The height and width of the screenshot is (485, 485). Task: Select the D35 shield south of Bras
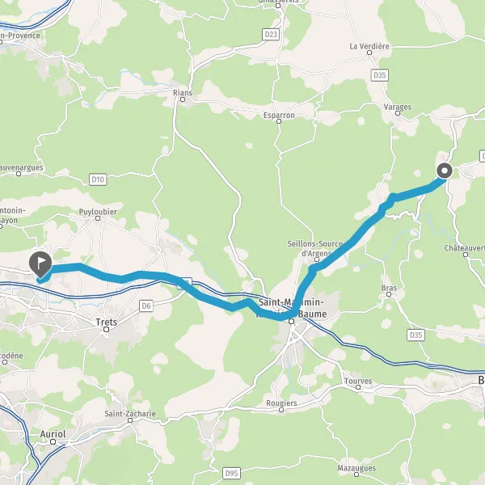tap(415, 335)
